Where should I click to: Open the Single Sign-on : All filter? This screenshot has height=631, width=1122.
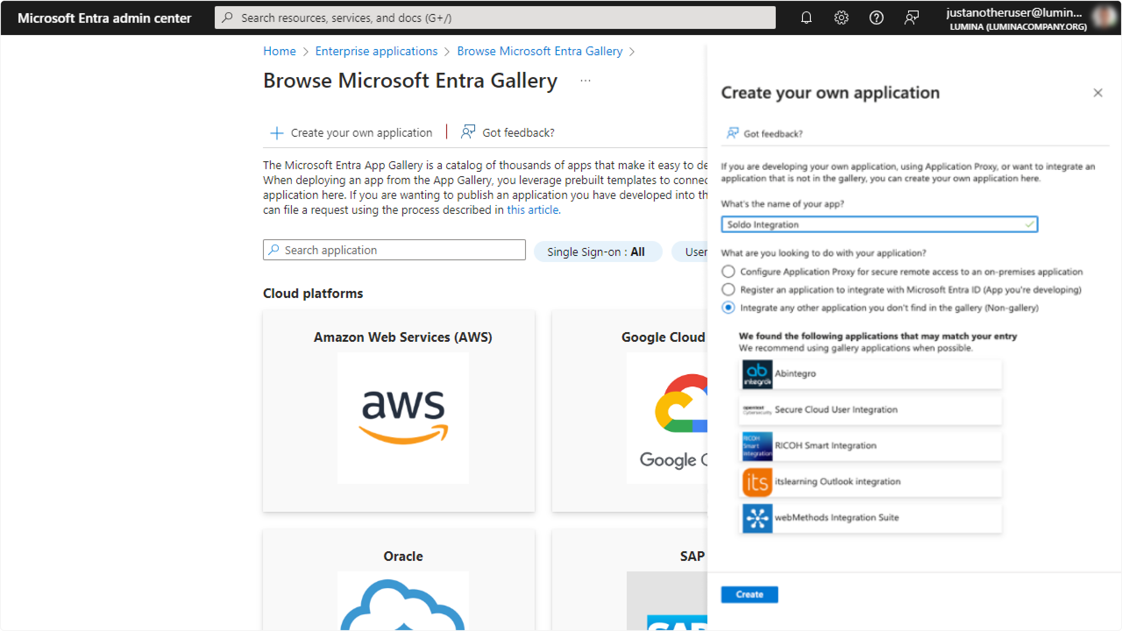pos(597,252)
